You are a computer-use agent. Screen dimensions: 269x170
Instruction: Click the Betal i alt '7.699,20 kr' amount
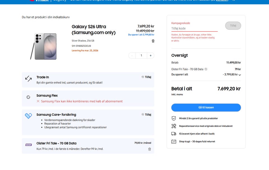point(229,89)
